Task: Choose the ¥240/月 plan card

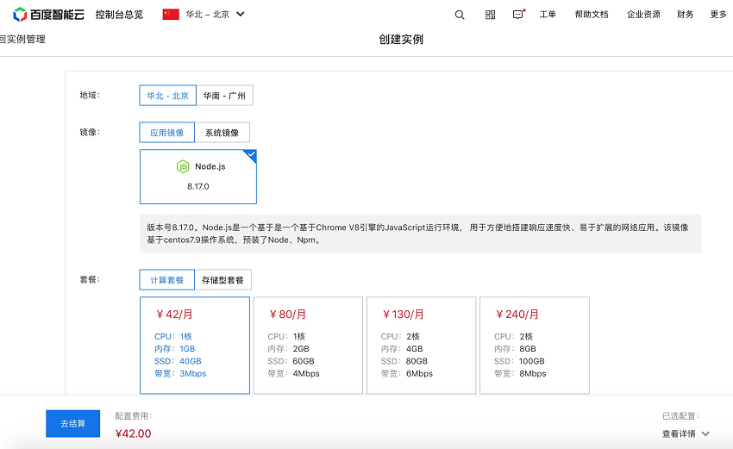Action: click(535, 346)
